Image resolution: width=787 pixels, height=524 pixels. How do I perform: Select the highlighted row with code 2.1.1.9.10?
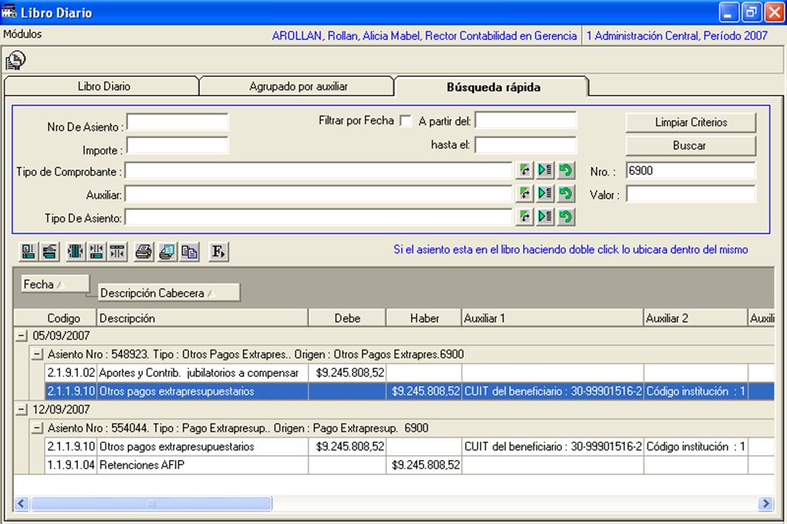pos(409,391)
